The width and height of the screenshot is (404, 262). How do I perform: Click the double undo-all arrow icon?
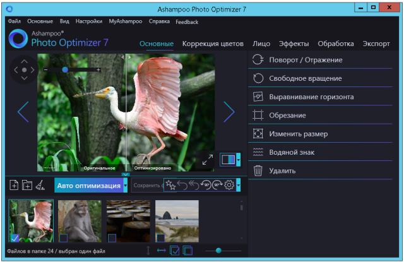(x=194, y=185)
